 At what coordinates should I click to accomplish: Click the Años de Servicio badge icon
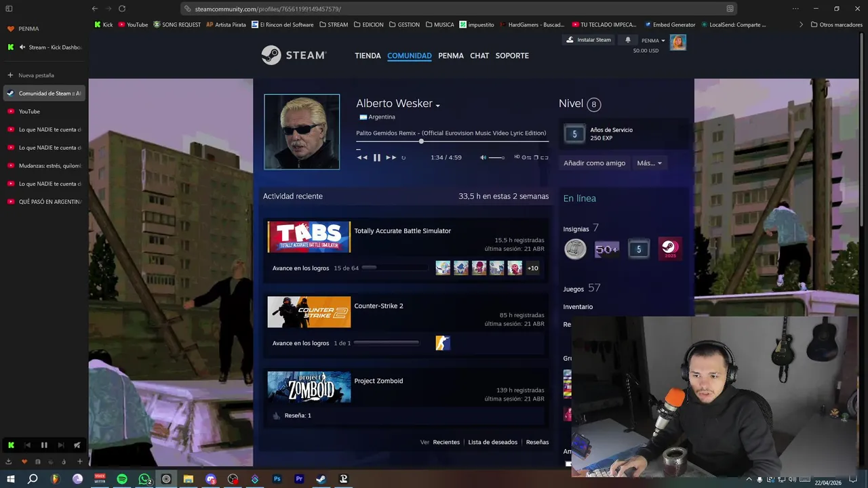click(574, 134)
